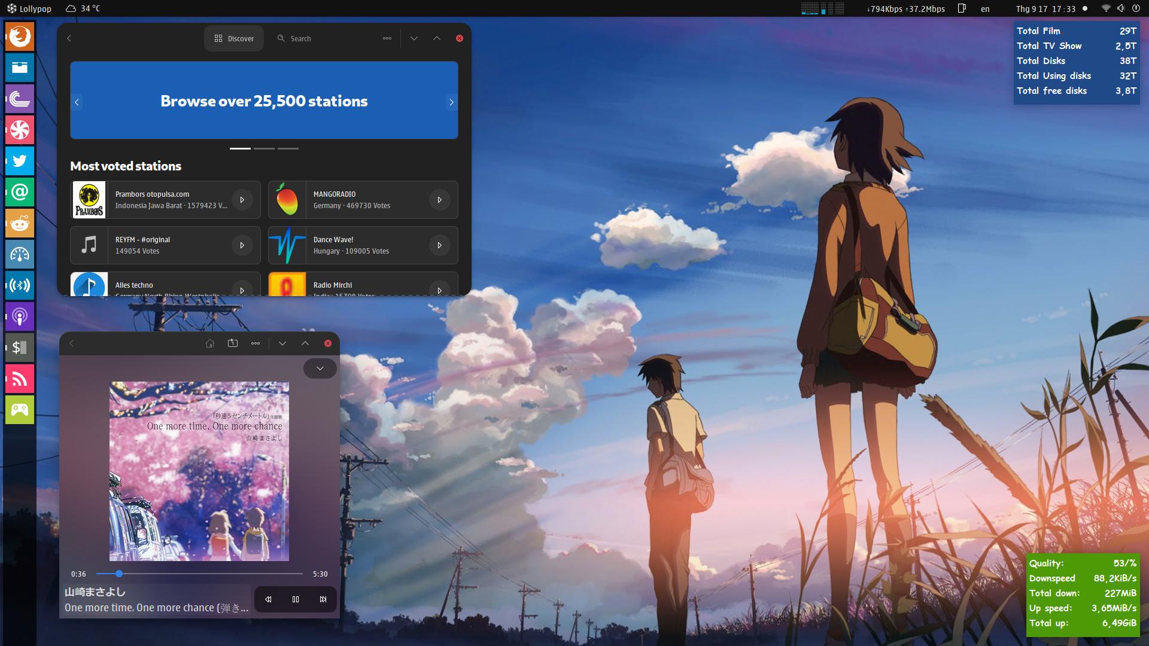Click the song title One more time, One more chance

156,608
